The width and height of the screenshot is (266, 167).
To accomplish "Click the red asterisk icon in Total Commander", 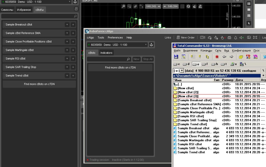I will [x=217, y=57].
